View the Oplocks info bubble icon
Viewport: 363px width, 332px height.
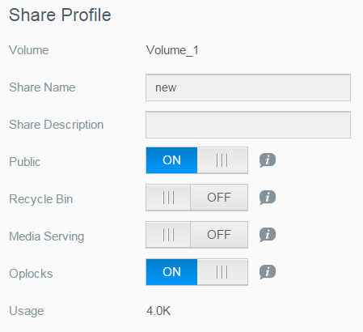(x=268, y=272)
